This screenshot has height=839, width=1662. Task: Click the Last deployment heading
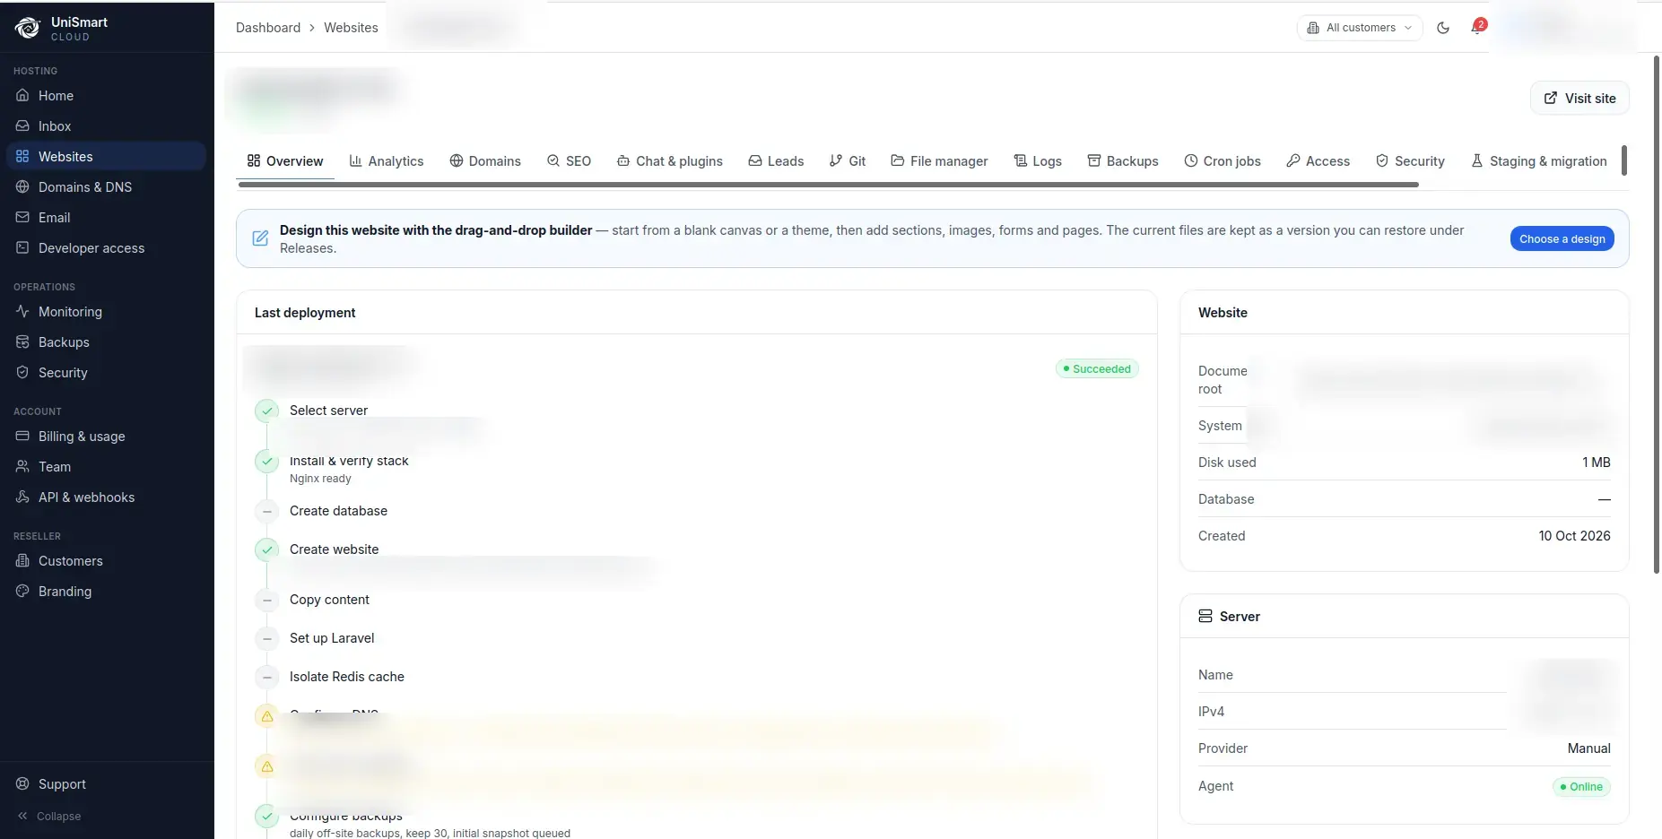(305, 313)
